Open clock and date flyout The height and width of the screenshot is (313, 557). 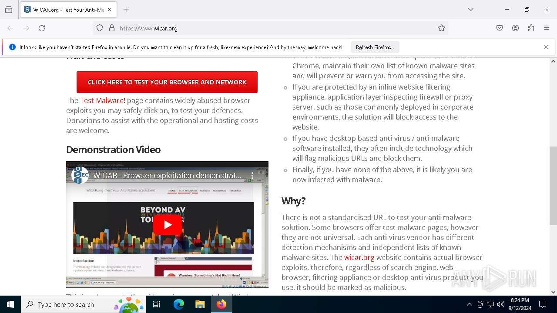[x=520, y=304]
